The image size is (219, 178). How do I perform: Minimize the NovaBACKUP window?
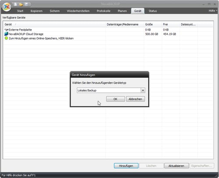[x=204, y=4]
